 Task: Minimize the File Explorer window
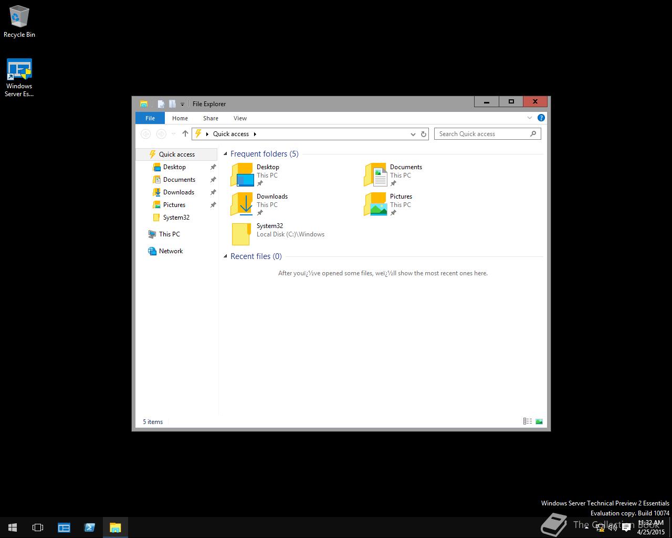pyautogui.click(x=487, y=102)
